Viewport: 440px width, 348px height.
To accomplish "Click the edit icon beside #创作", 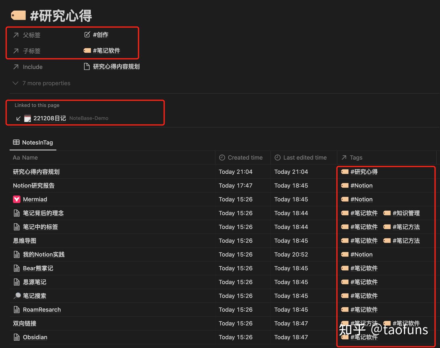I will pyautogui.click(x=87, y=35).
